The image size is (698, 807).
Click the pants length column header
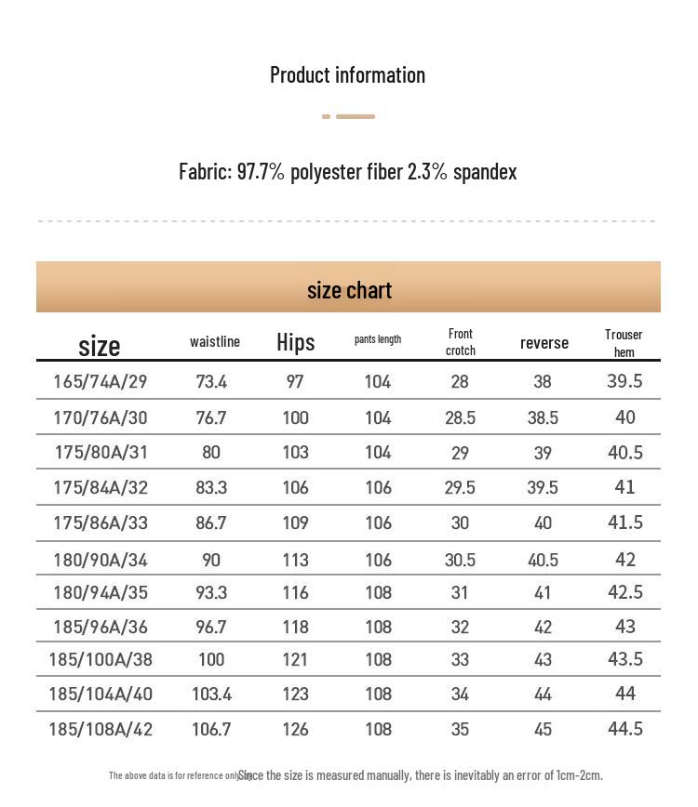coord(378,339)
